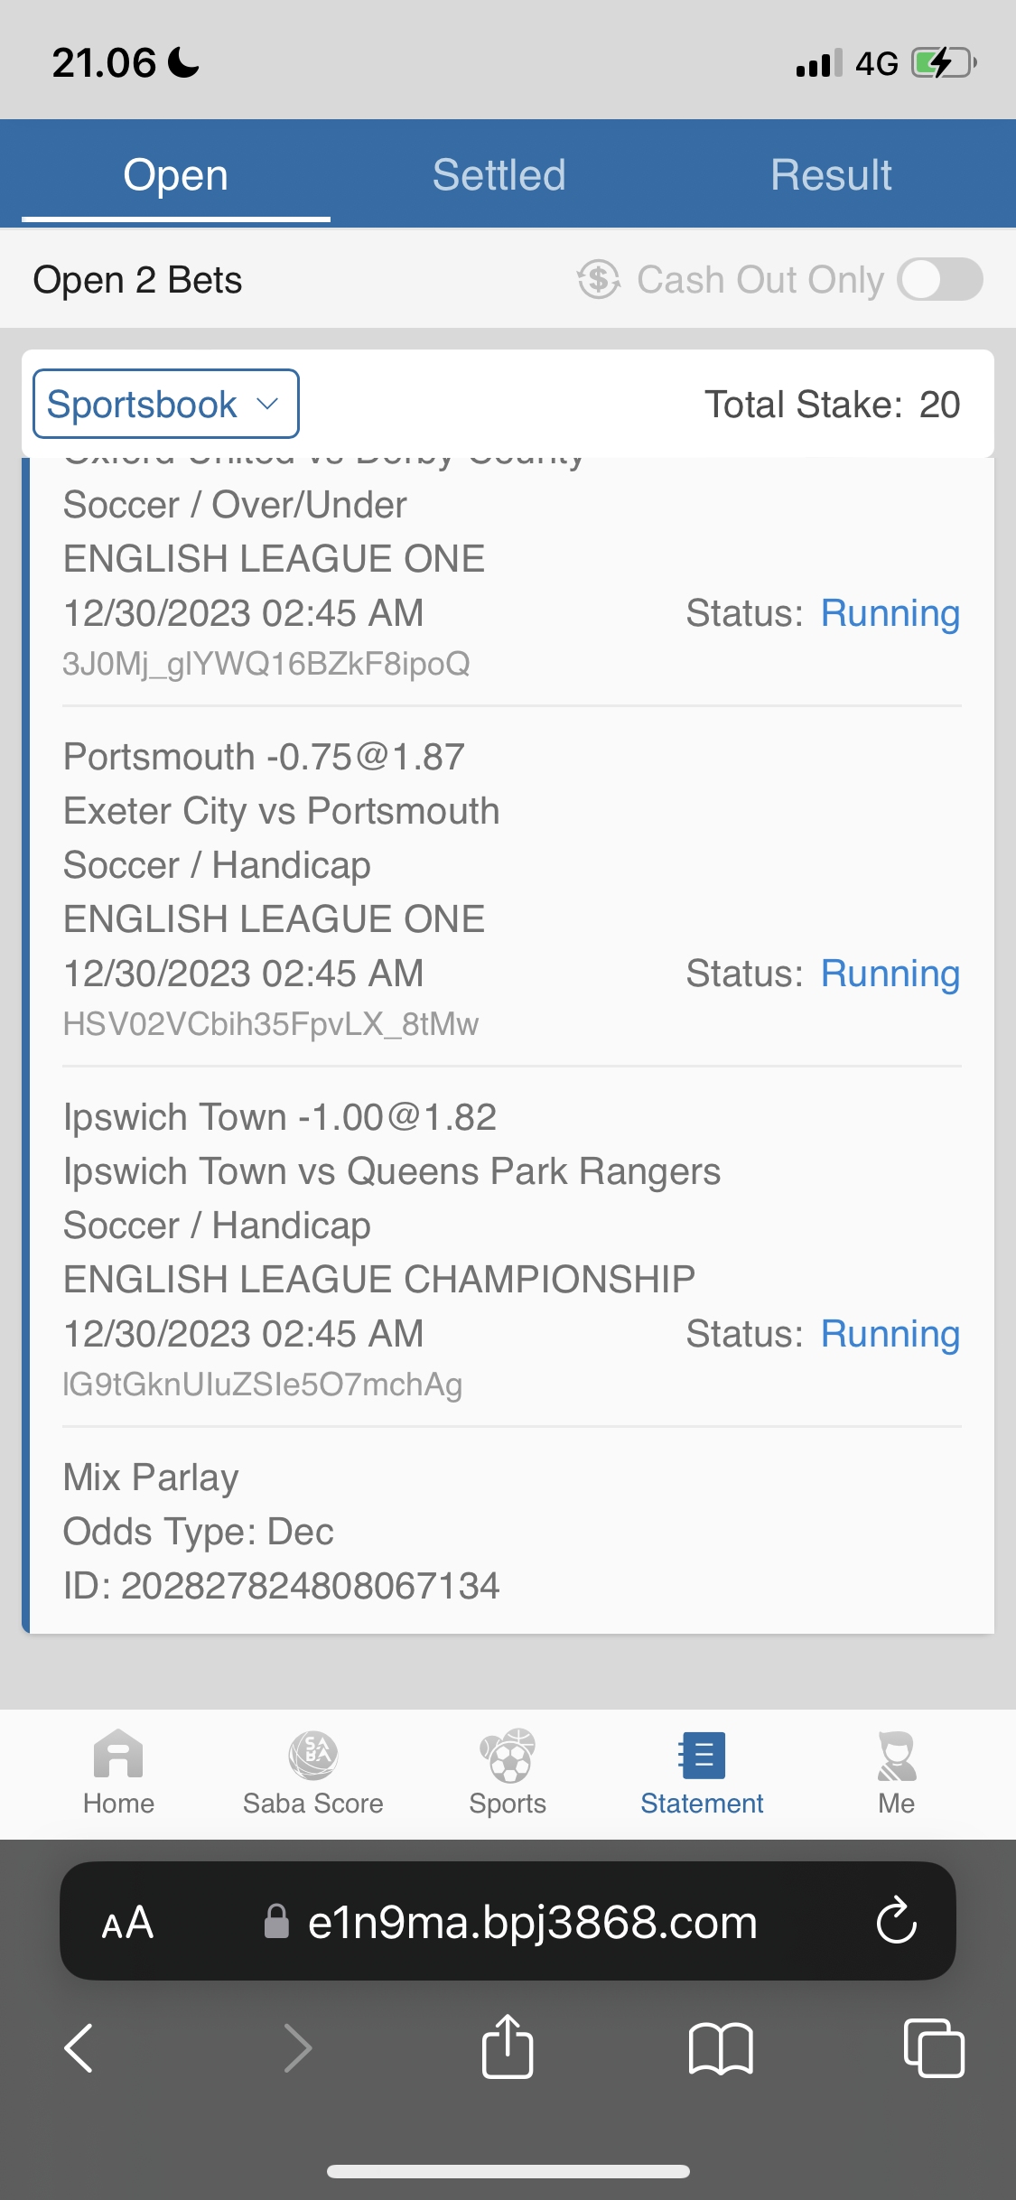Screen dimensions: 1016x2200
Task: Tap the AA reader format button
Action: pyautogui.click(x=127, y=1922)
